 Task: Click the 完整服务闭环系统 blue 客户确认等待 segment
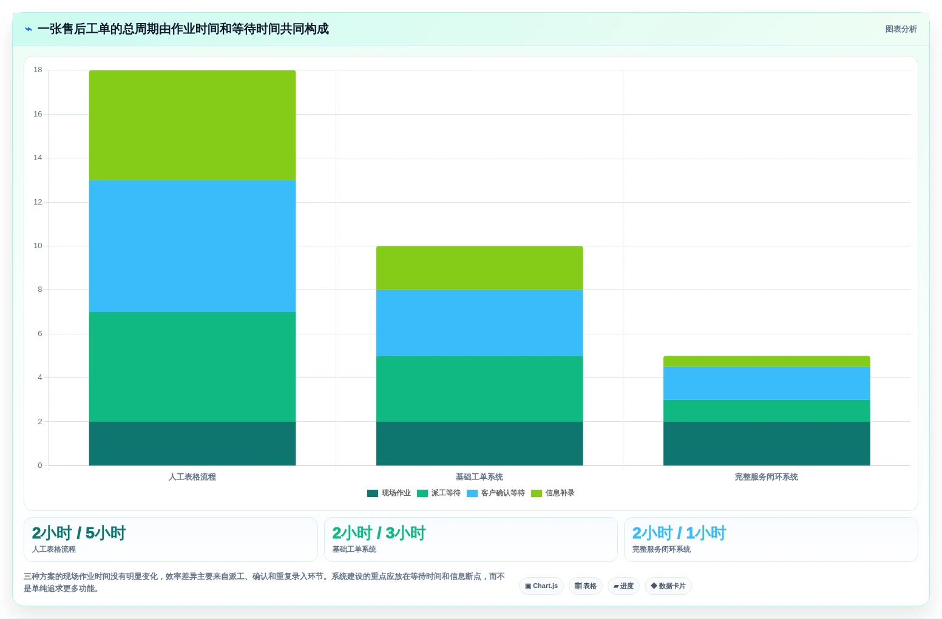click(x=767, y=383)
